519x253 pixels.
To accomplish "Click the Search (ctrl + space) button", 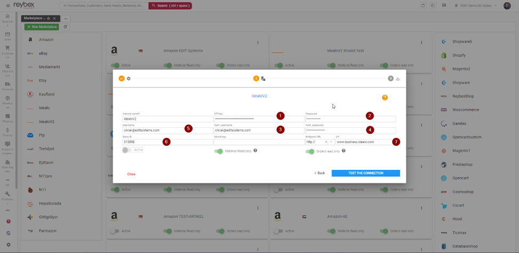I will click(170, 6).
